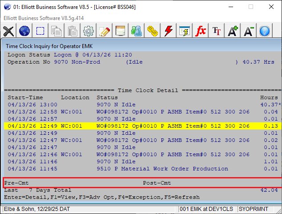Select the 11:45 Material Work Order Production row

tap(133, 169)
